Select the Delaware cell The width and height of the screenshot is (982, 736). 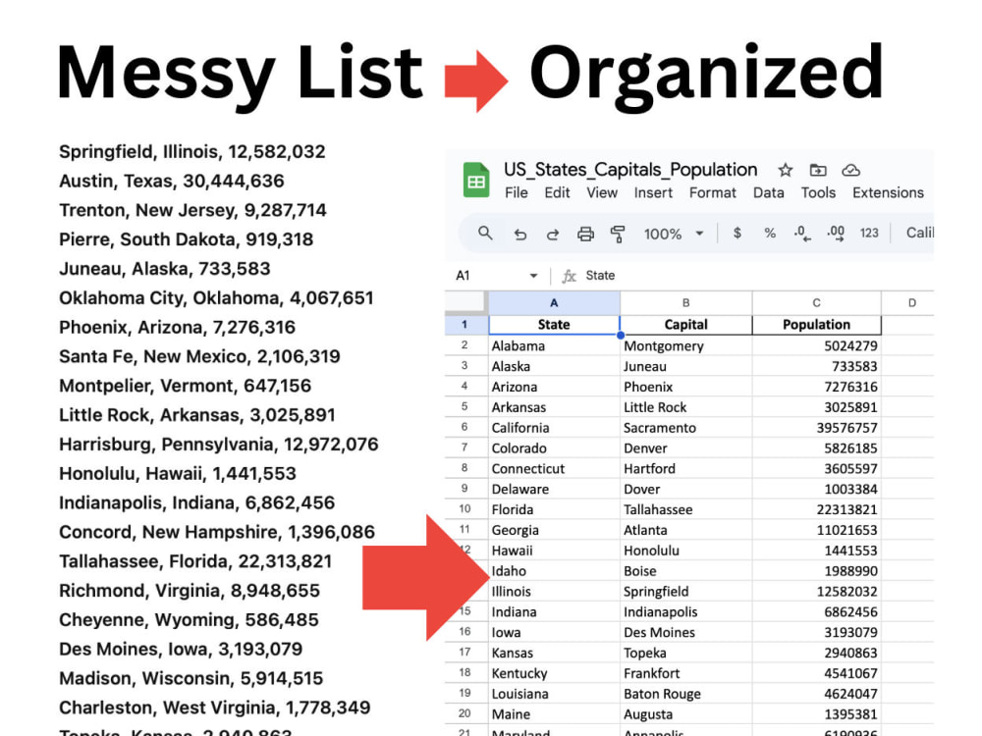[x=554, y=489]
